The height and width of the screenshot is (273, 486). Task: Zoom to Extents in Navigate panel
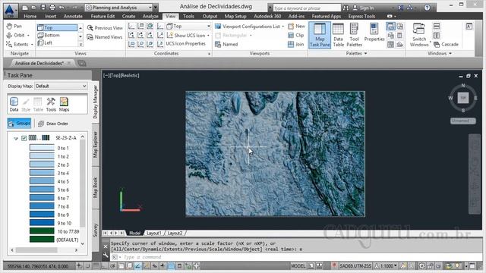coord(19,44)
